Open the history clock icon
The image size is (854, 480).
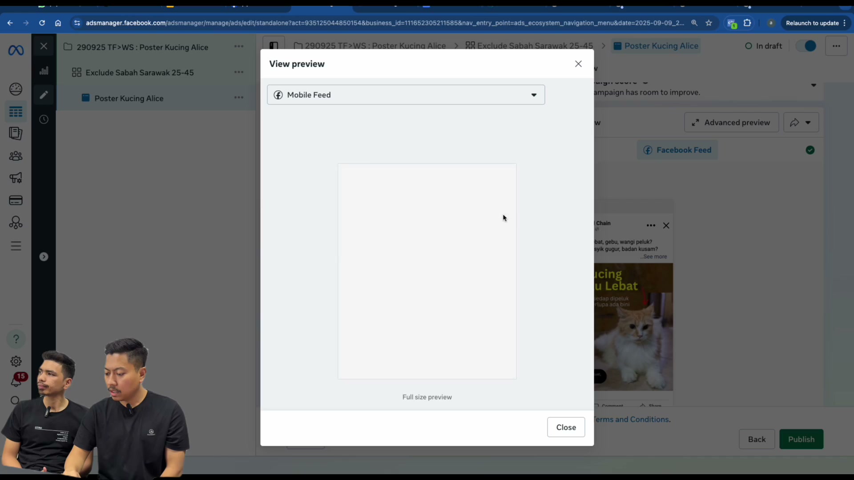point(44,119)
